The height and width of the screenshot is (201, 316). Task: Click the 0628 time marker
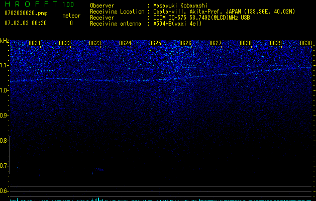point(246,43)
